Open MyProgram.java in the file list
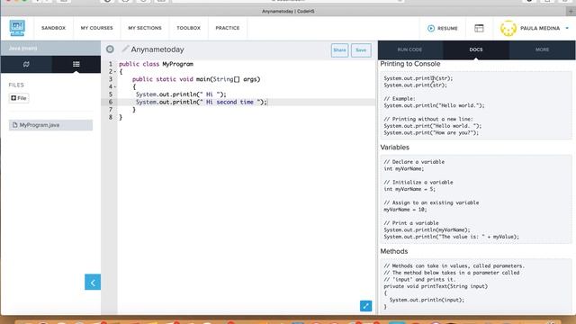The image size is (576, 324). point(50,125)
